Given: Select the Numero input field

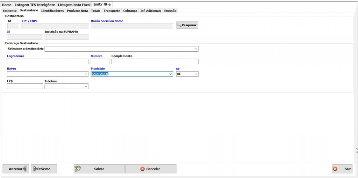Looking at the screenshot, I should (100, 61).
